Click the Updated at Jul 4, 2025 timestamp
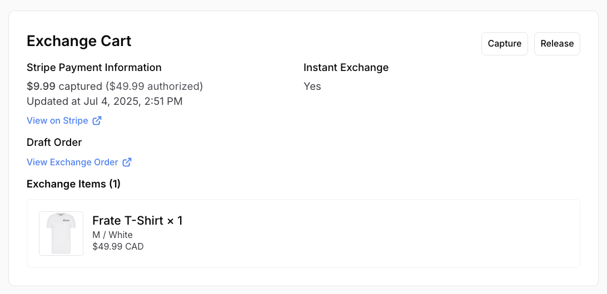The image size is (607, 294). click(x=105, y=101)
